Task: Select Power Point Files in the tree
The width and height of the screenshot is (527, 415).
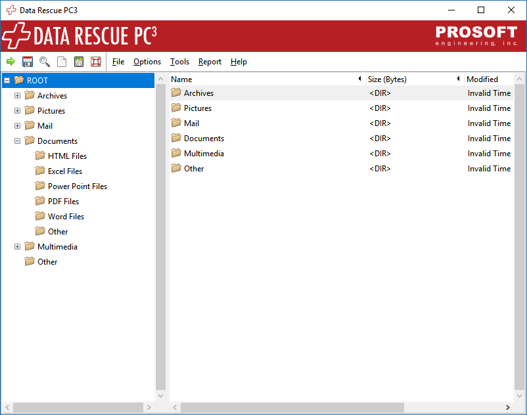Action: 78,186
